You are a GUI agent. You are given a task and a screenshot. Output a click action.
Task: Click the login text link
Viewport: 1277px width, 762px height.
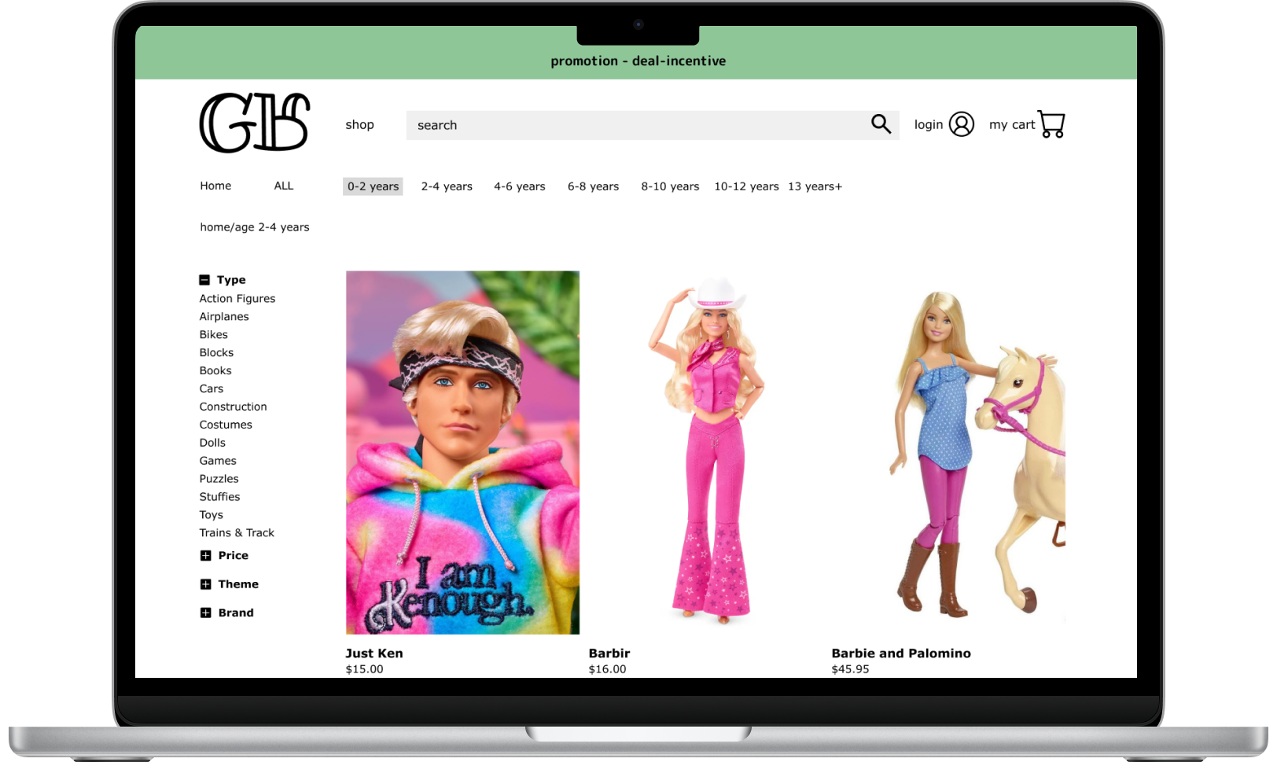[929, 124]
